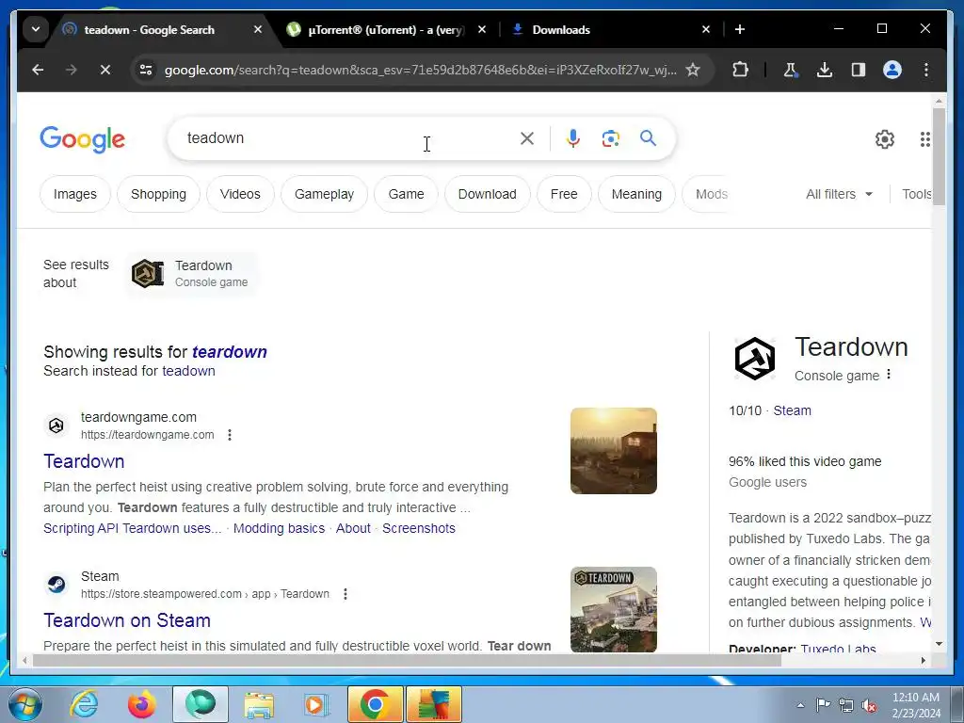Click the muted volume tray icon
The width and height of the screenshot is (964, 723).
pyautogui.click(x=869, y=706)
